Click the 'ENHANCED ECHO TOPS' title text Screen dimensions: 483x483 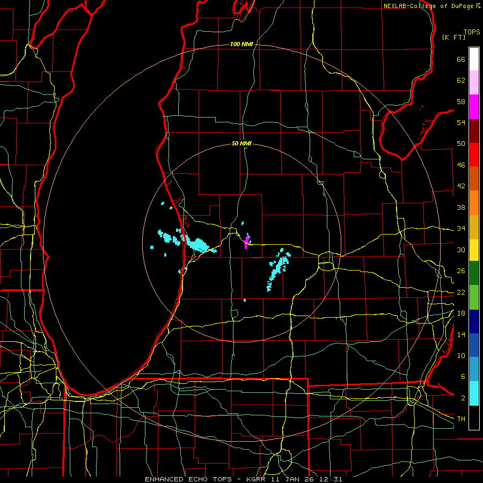188,479
